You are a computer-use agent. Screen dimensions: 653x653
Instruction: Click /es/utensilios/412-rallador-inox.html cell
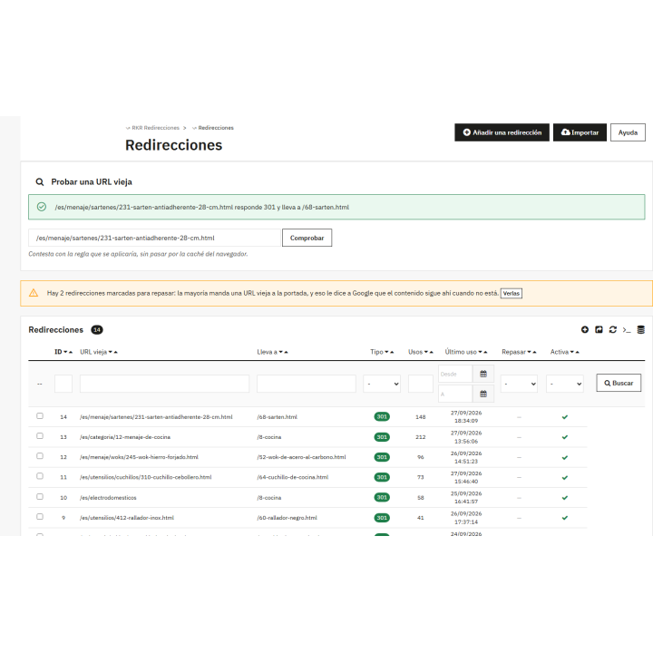[127, 518]
